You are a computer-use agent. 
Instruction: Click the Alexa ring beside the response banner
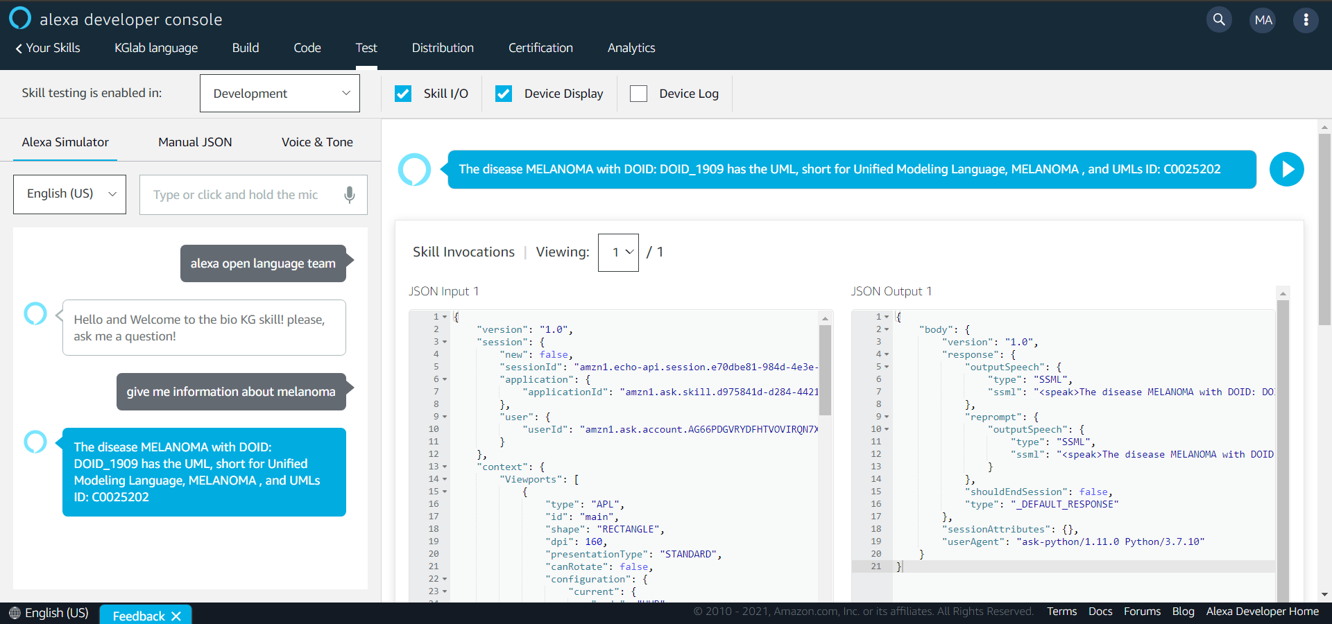point(414,169)
